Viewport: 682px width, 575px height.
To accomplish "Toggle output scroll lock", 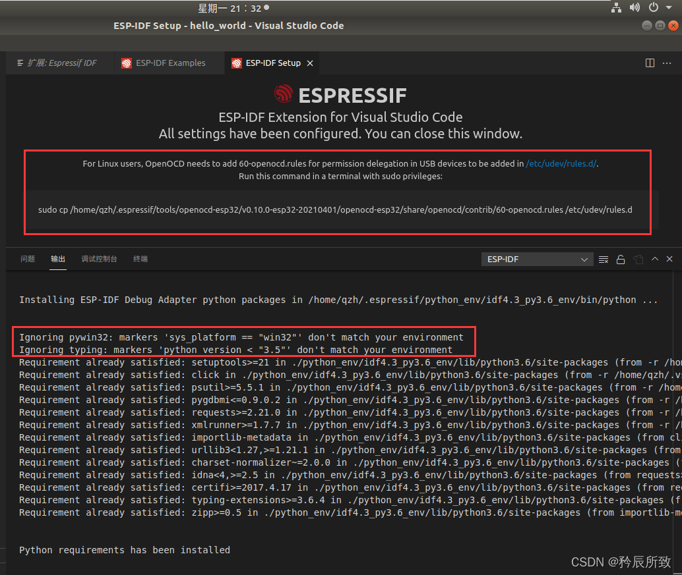I will (x=621, y=260).
